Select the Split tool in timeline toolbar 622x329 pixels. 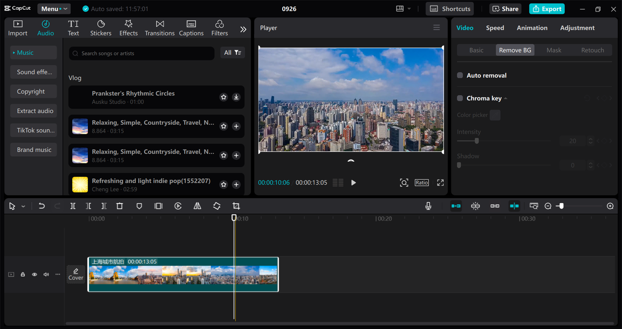72,206
